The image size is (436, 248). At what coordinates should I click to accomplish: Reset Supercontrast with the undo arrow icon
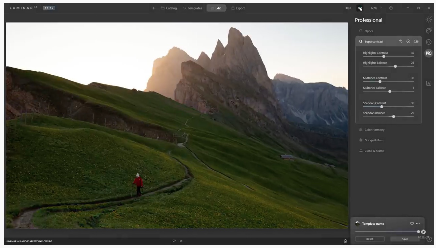point(401,41)
